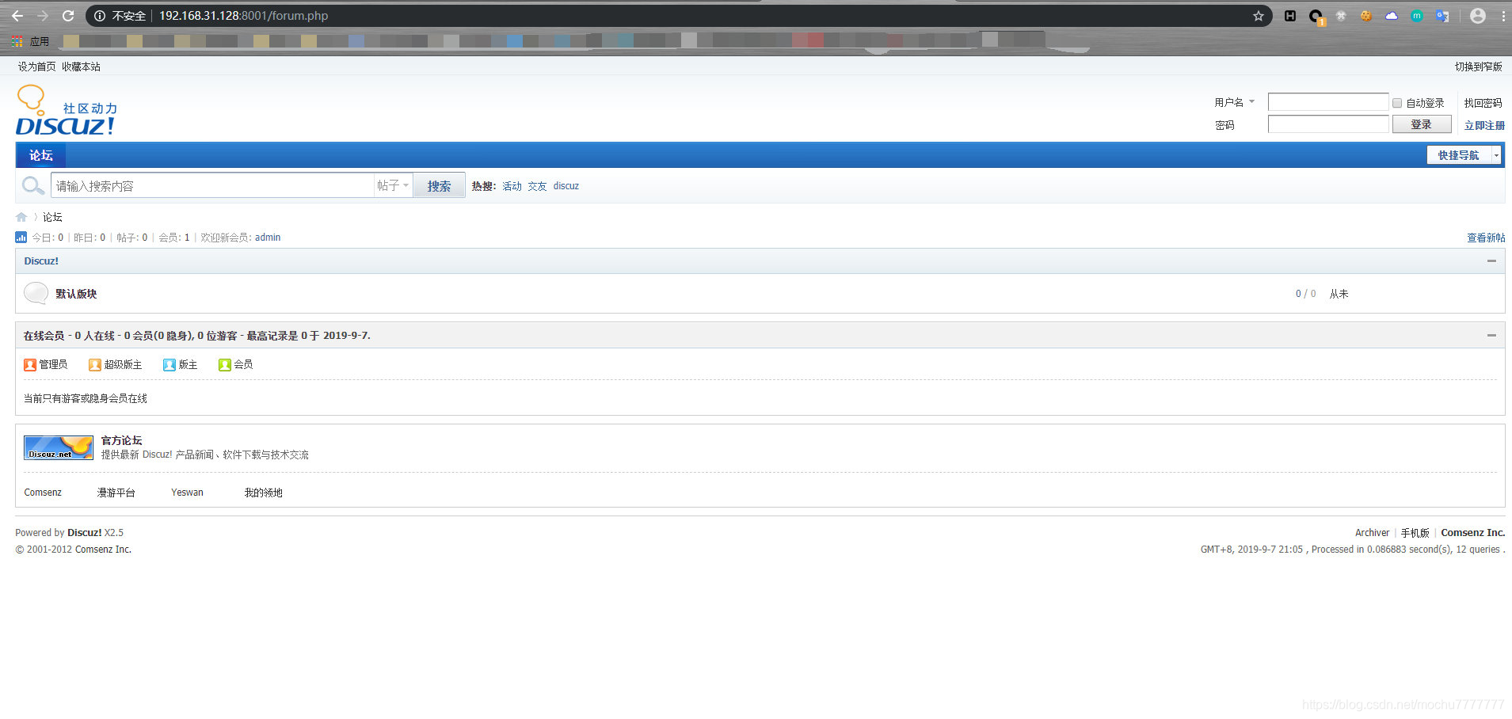1512x719 pixels.
Task: Open the 论坛 breadcrumb link
Action: [52, 217]
